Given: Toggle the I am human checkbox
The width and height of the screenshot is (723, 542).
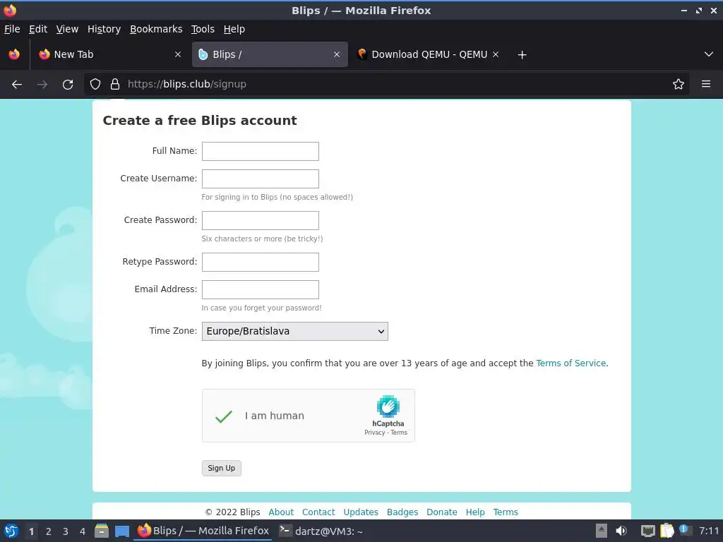Looking at the screenshot, I should pos(224,416).
